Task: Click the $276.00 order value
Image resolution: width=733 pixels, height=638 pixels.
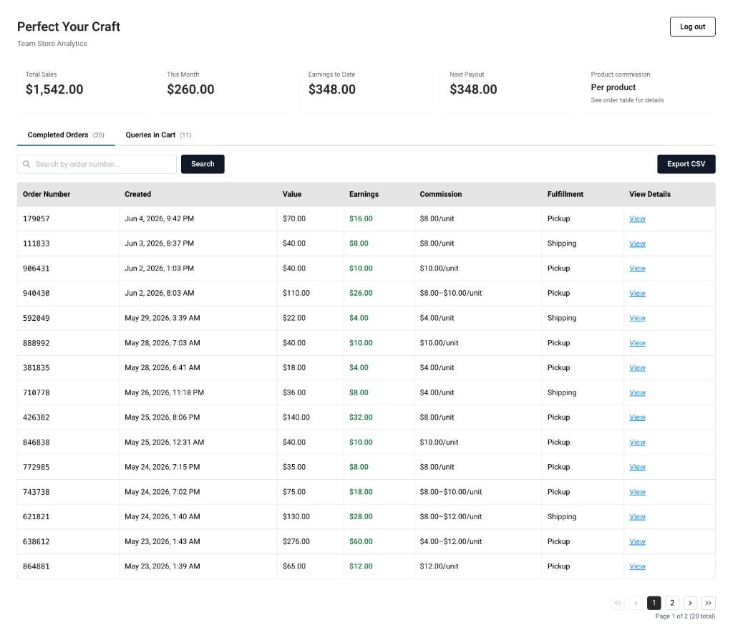Action: coord(296,541)
